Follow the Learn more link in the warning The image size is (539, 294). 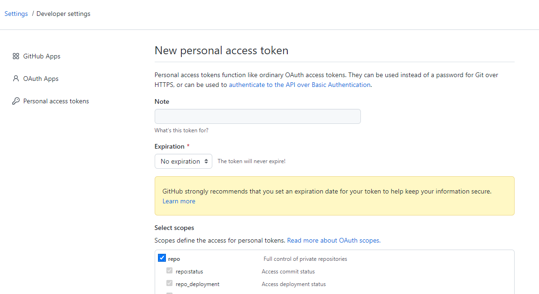coord(179,201)
